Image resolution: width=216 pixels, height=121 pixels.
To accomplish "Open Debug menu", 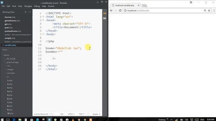I will 37,6.
